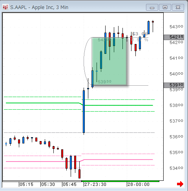This screenshot has height=191, width=188.
Task: Select the green shaded measurement box
Action: coord(110,61)
